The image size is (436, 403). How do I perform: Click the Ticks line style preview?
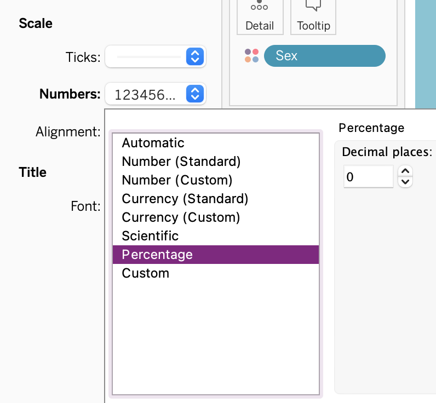[x=148, y=56]
